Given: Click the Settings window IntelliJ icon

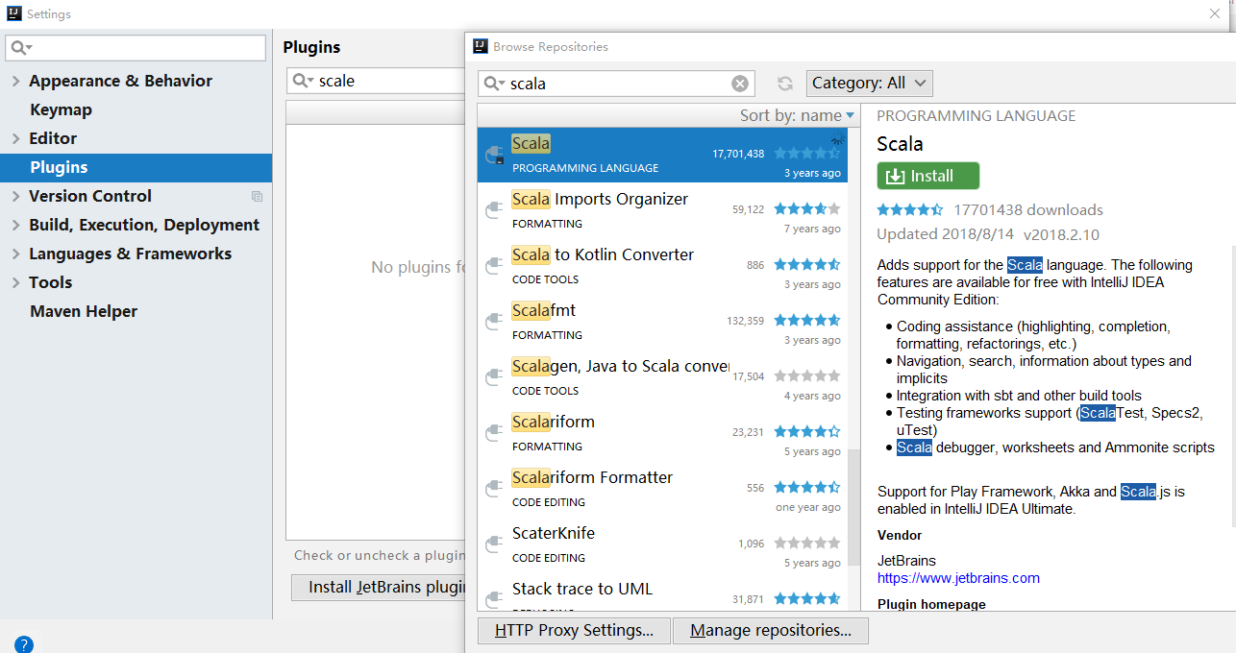Looking at the screenshot, I should pos(14,13).
